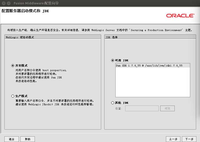
Task: Minimize the Fusion Middleware window
Action: [x=9, y=3]
